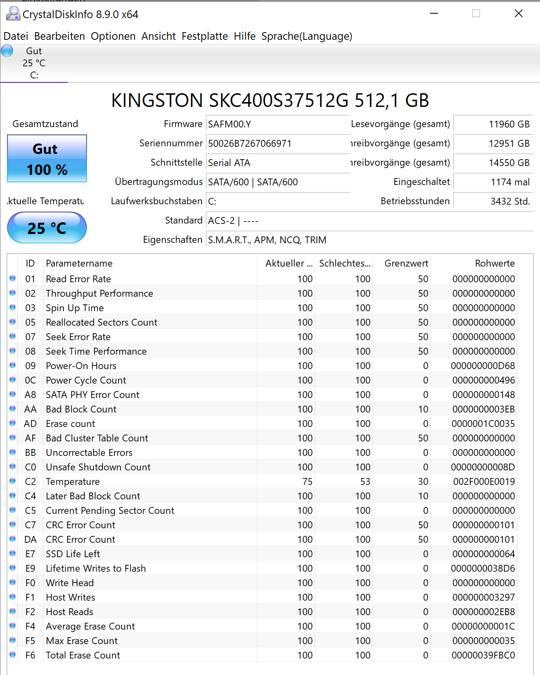Open the Ansicht menu
The width and height of the screenshot is (540, 675).
pos(159,36)
